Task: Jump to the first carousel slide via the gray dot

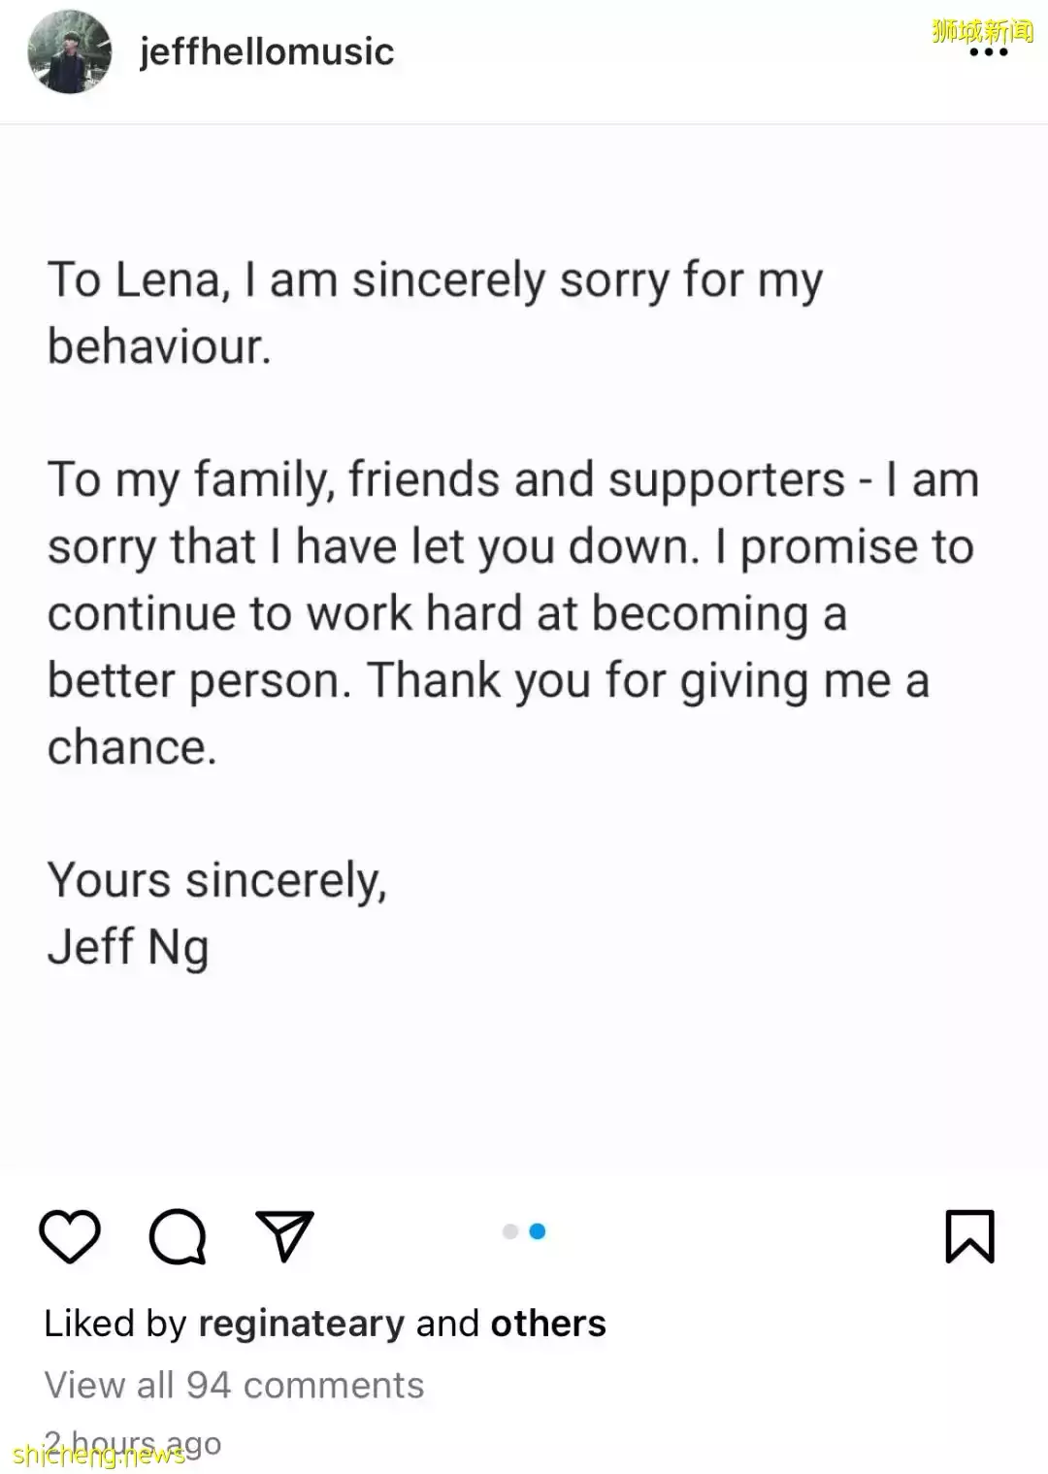Action: (x=510, y=1231)
